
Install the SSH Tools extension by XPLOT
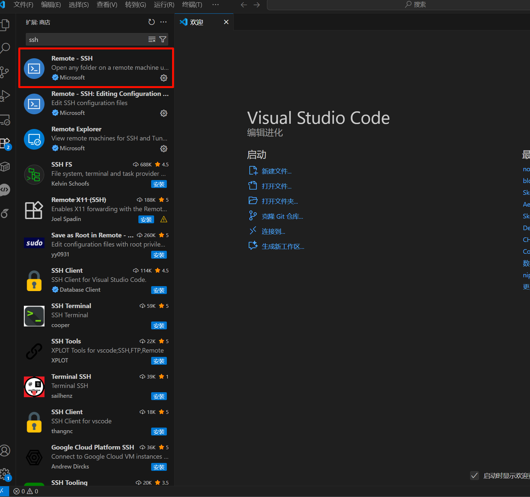click(x=159, y=361)
